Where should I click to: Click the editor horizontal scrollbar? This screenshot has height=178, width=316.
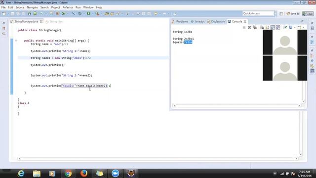(x=158, y=159)
